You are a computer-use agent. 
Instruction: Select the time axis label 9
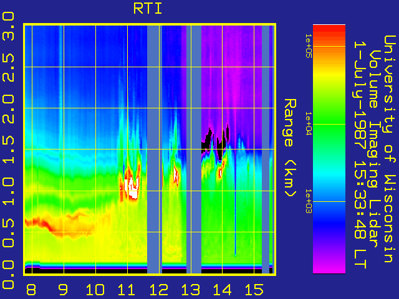click(63, 290)
